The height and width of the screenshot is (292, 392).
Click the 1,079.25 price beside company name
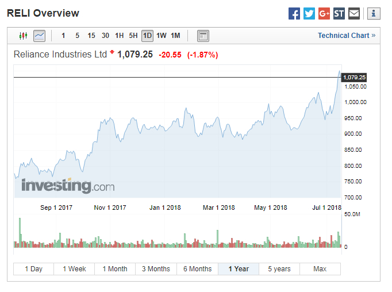(x=135, y=55)
